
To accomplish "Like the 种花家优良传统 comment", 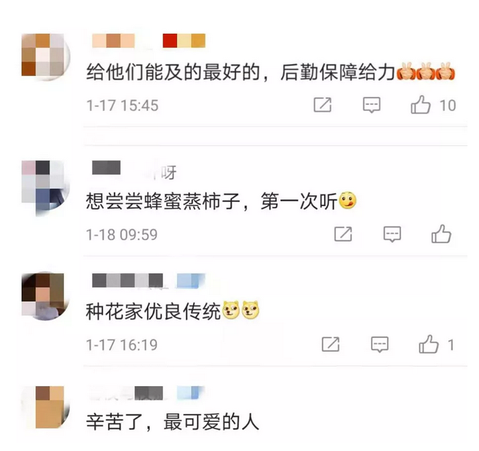I will coord(429,345).
